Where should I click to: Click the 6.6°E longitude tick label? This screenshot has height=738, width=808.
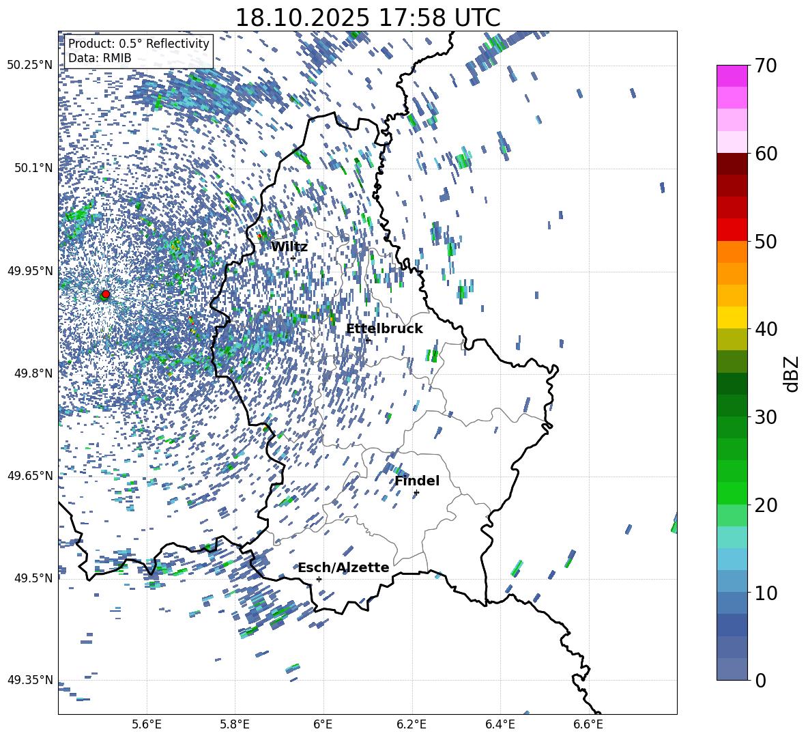pyautogui.click(x=588, y=724)
